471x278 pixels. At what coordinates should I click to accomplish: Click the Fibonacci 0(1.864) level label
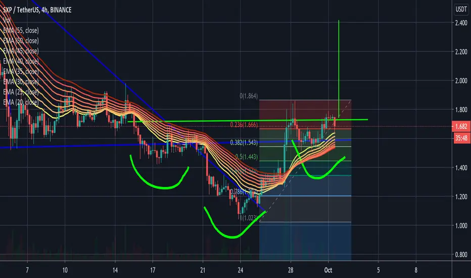click(249, 96)
